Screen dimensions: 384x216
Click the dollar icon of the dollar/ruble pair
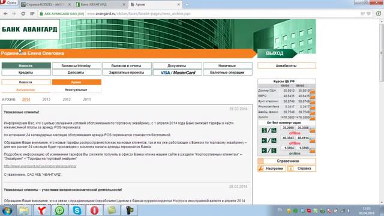(264, 130)
